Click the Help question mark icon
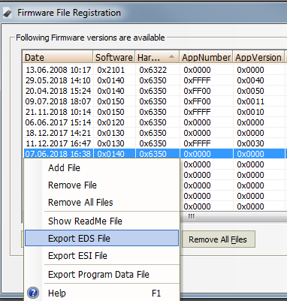 click(x=33, y=293)
